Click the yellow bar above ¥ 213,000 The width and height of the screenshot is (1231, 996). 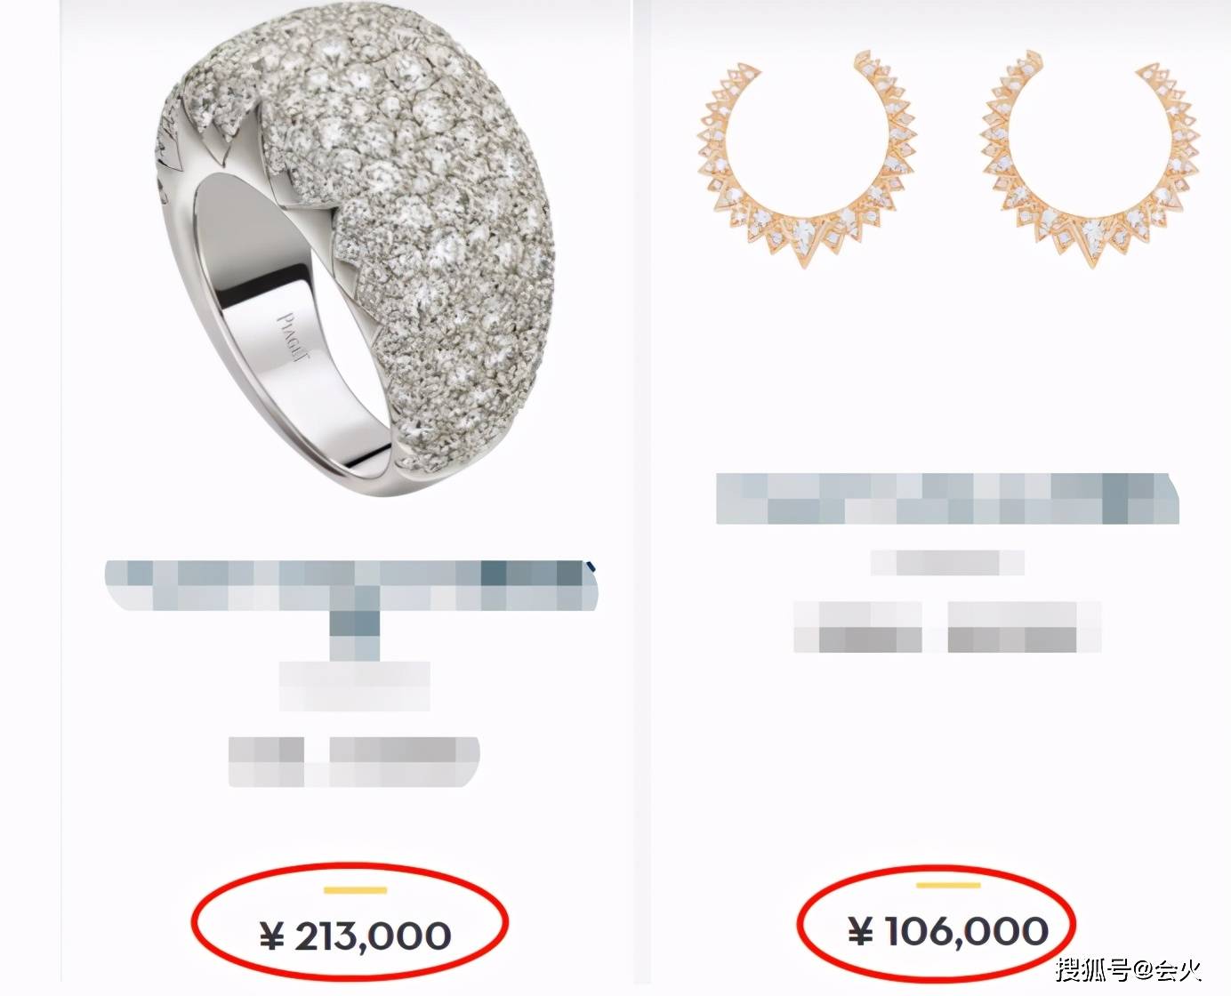tap(355, 889)
